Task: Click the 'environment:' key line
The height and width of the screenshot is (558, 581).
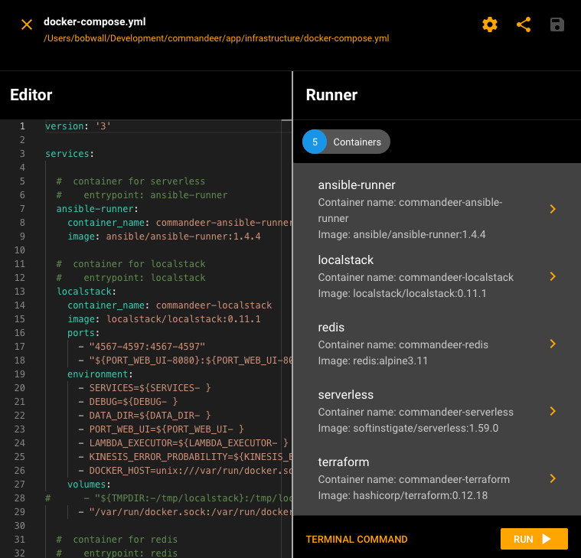Action: coord(100,374)
